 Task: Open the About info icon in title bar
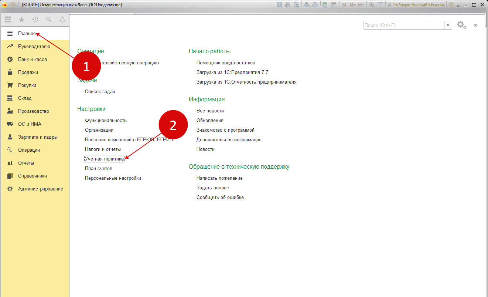click(451, 5)
